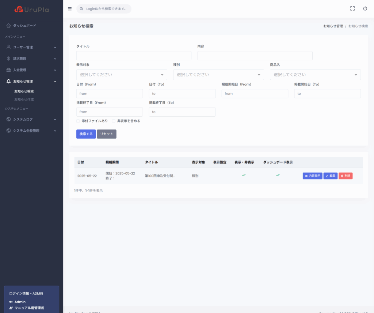
Task: Expand the システムログ menu
Action: pos(31,119)
